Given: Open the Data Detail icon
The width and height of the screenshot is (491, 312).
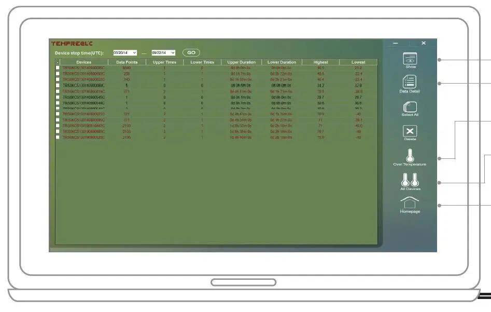Looking at the screenshot, I should click(x=410, y=82).
